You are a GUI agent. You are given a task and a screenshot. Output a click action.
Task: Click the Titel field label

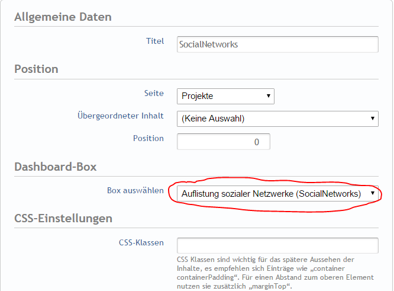pyautogui.click(x=154, y=41)
